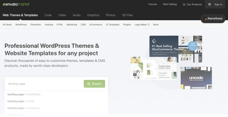Open Marketing submenu

click(72, 25)
